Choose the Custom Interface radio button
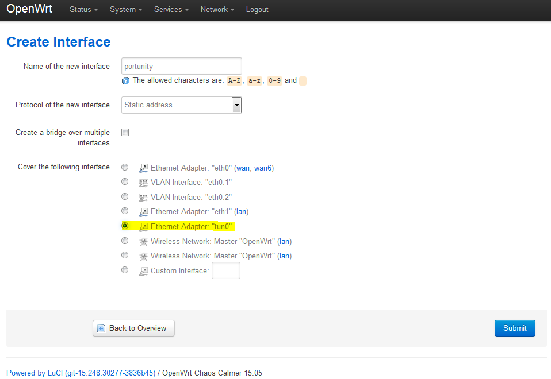The height and width of the screenshot is (379, 551). pyautogui.click(x=125, y=270)
